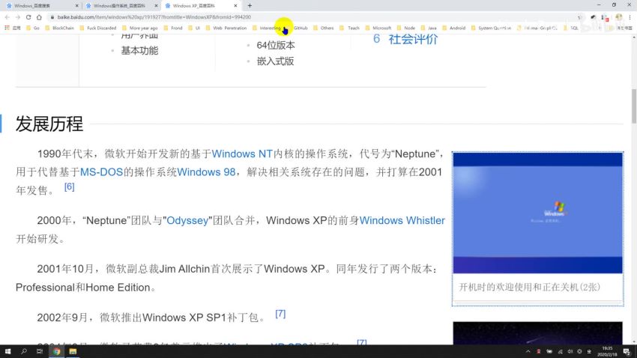Click the 发展历程 section heading
This screenshot has width=637, height=358.
tap(49, 124)
